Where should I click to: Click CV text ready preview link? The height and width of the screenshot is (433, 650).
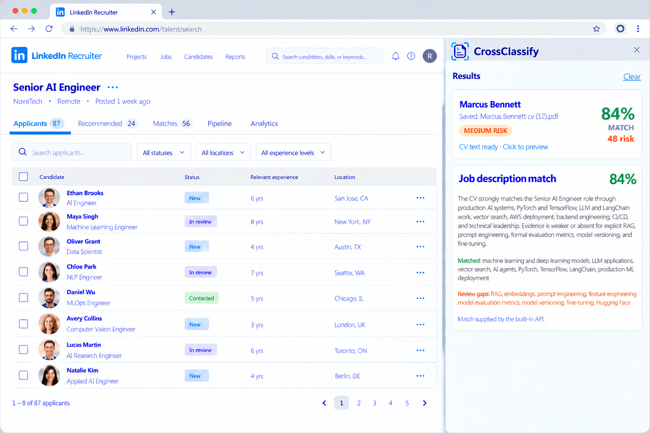[x=504, y=147]
